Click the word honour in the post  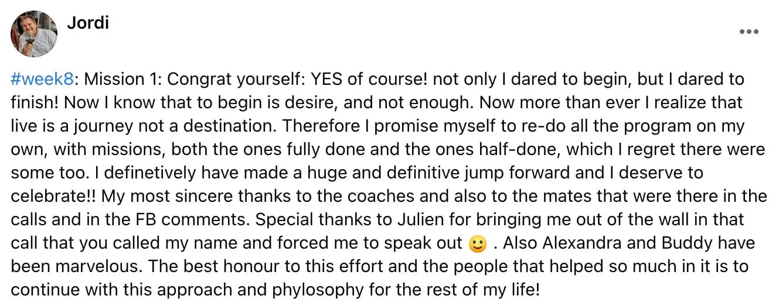(x=257, y=267)
